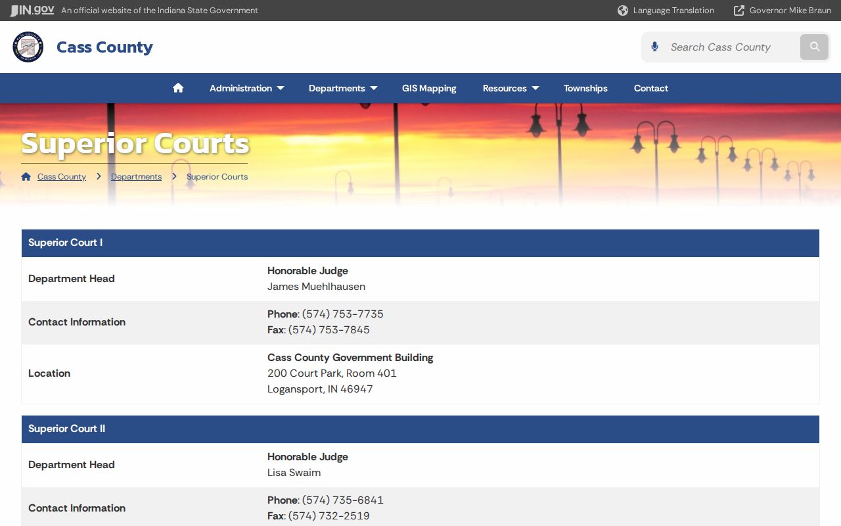Click fax number (574) 732-2519
This screenshot has height=526, width=841.
pyautogui.click(x=329, y=516)
